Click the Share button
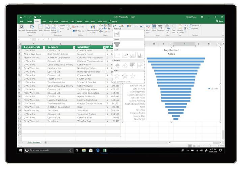The width and height of the screenshot is (241, 169). point(219,21)
